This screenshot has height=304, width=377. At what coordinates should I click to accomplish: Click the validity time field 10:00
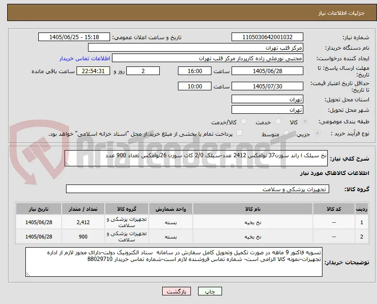tap(195, 86)
